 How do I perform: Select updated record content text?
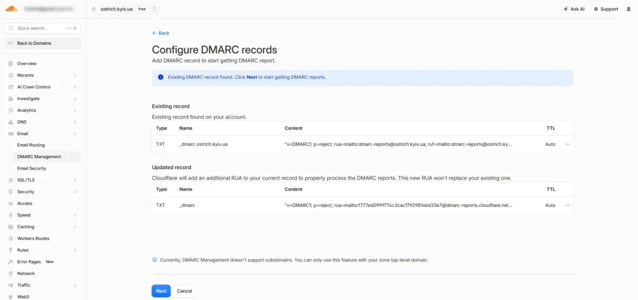pyautogui.click(x=398, y=205)
